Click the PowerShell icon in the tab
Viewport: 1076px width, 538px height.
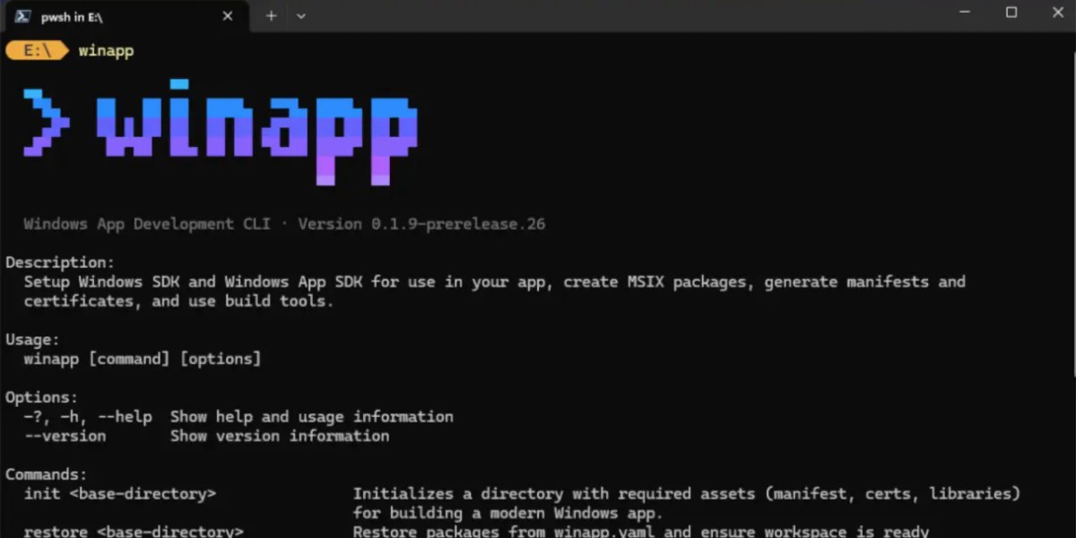pyautogui.click(x=24, y=15)
